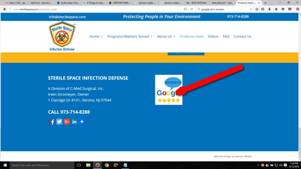This screenshot has height=169, width=301.
Task: Open the Contact Us menu item
Action: (243, 36)
